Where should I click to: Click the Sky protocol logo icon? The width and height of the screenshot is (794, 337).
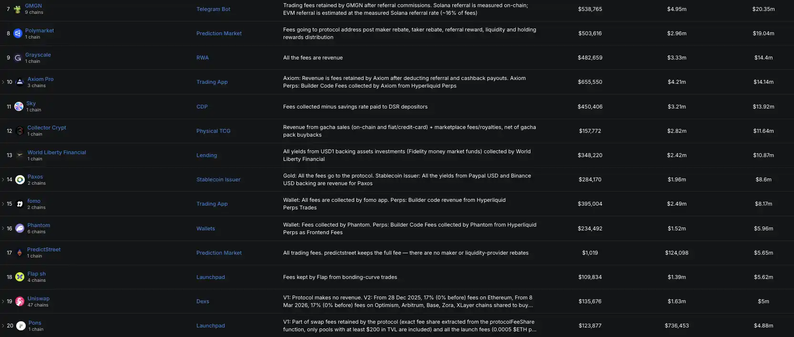19,107
